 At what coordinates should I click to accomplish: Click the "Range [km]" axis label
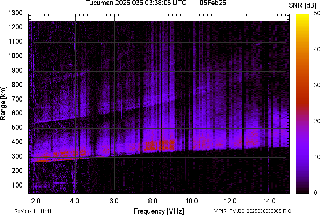click(3, 103)
